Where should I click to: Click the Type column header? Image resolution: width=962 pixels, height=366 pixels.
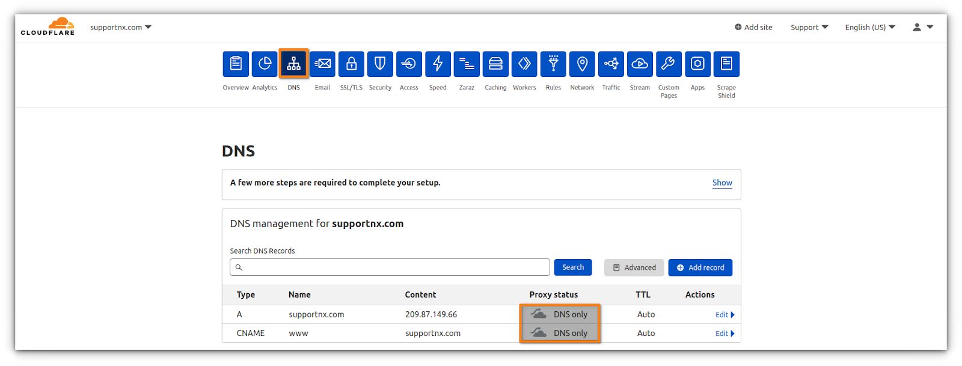[x=246, y=294]
